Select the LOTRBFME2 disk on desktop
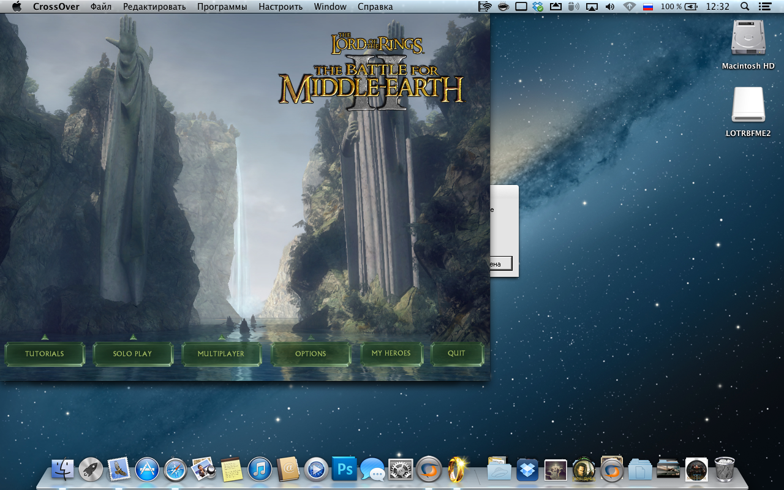This screenshot has height=490, width=784. 748,111
